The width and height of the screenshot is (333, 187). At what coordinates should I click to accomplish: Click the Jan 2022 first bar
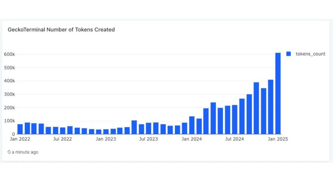[20, 129]
